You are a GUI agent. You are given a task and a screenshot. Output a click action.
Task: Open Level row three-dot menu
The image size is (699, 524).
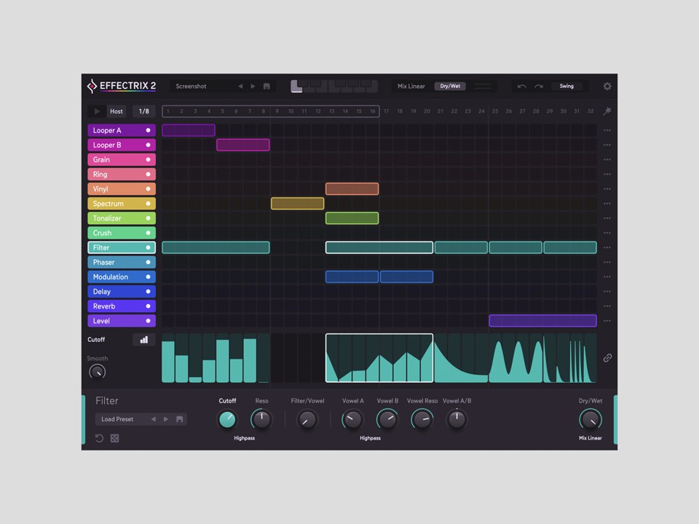tap(607, 321)
